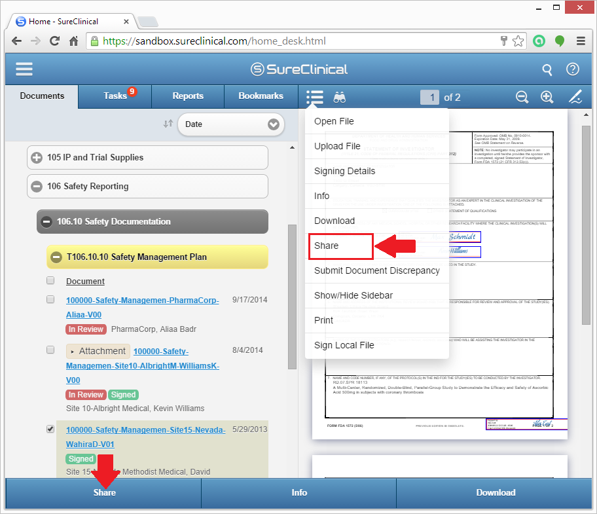The height and width of the screenshot is (514, 597).
Task: Open a new browser tab
Action: [148, 22]
